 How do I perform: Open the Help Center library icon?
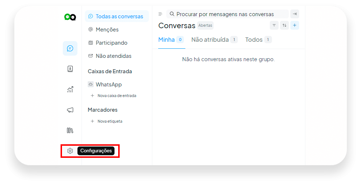pos(70,130)
